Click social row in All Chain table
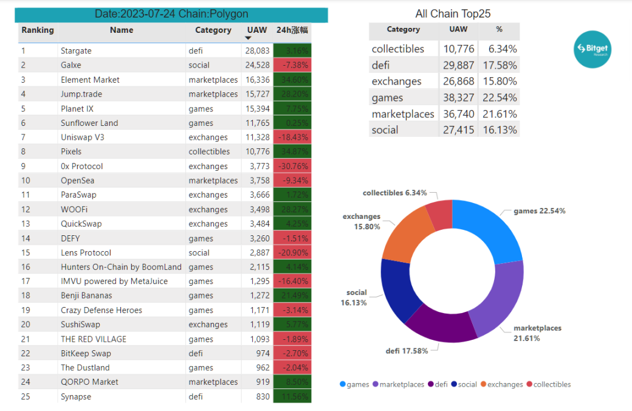 click(444, 130)
